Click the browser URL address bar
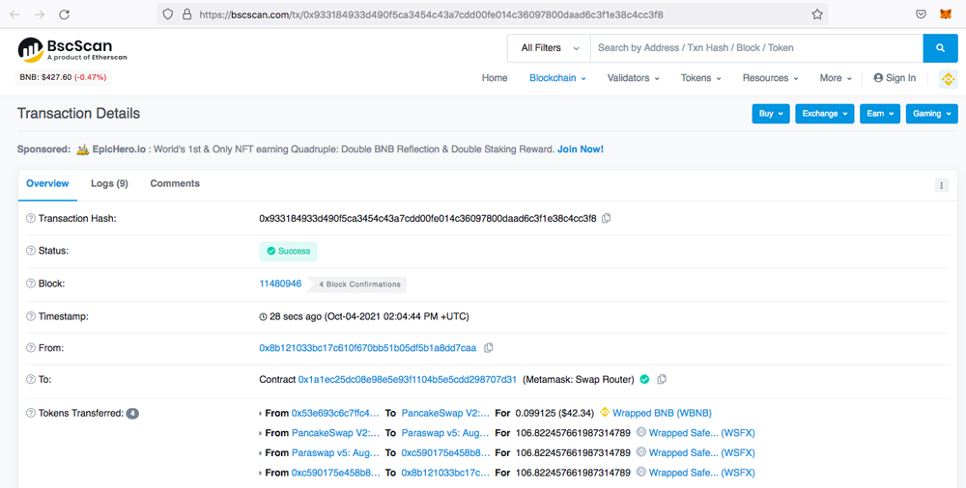The image size is (966, 488). (493, 14)
